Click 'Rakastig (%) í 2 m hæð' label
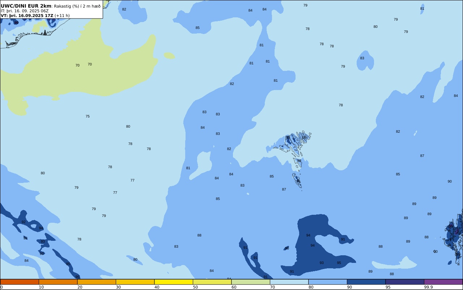The height and width of the screenshot is (290, 463). click(x=77, y=6)
